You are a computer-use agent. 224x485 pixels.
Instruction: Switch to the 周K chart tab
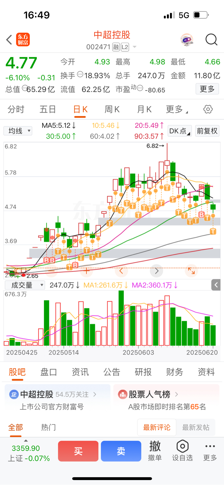[112, 109]
